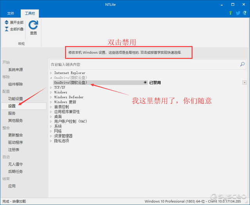
Task: Expand the 隐私选项 node
Action: pos(51,141)
